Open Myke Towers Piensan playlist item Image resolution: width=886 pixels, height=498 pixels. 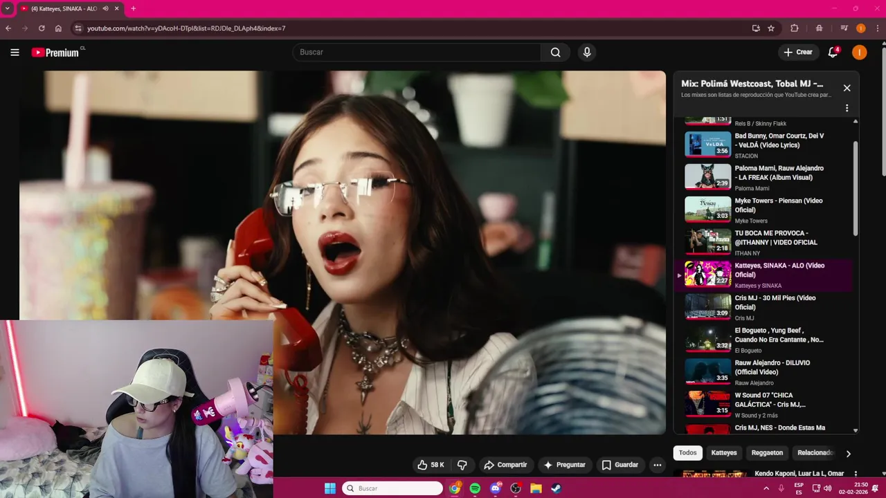tap(763, 210)
